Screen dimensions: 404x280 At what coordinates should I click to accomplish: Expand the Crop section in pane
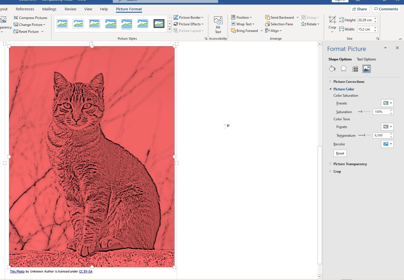pyautogui.click(x=330, y=171)
